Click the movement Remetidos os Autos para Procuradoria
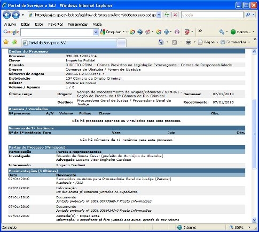 coord(114,179)
